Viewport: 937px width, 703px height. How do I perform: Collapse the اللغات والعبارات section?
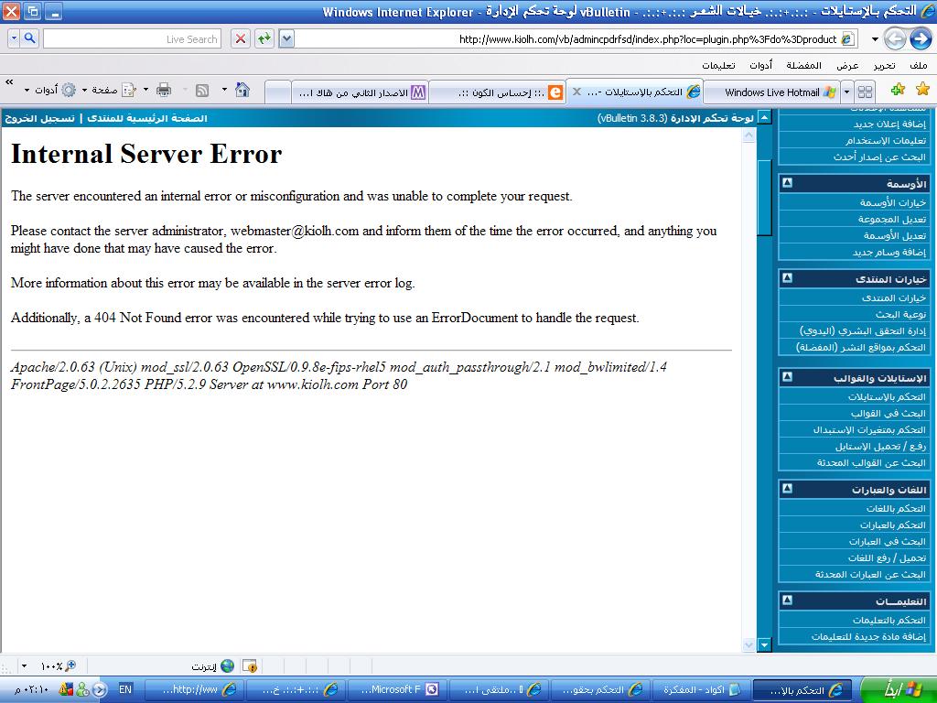click(788, 489)
